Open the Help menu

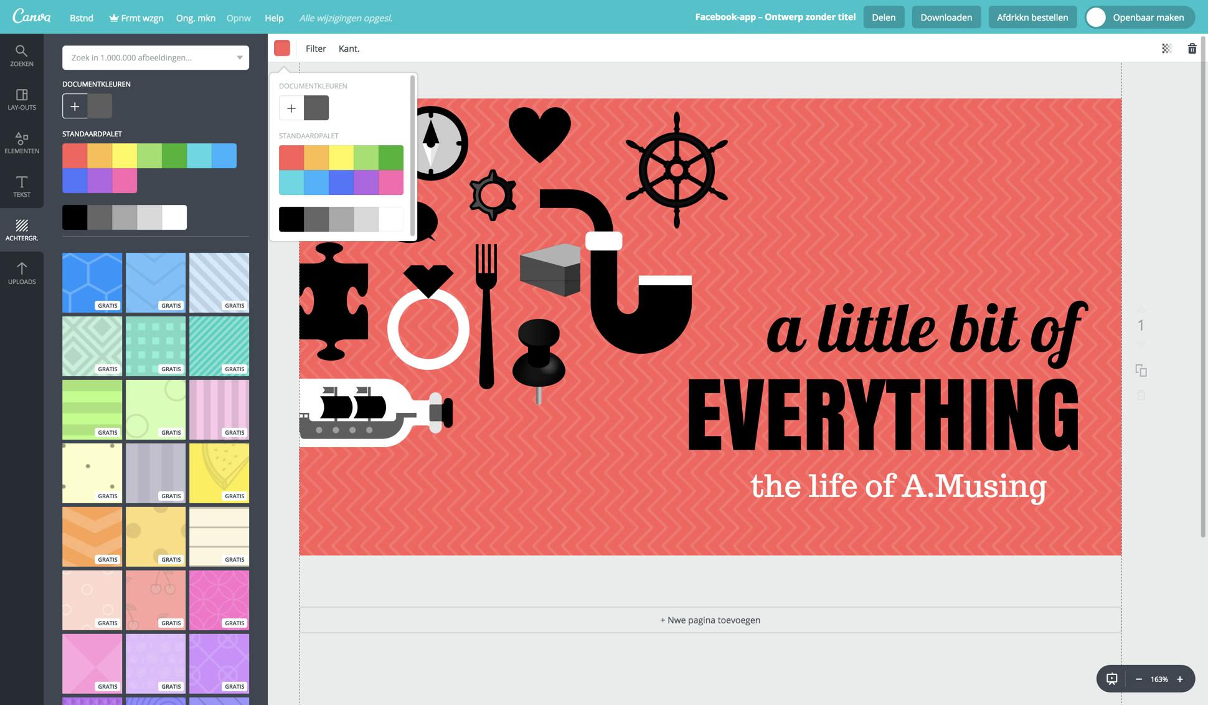pyautogui.click(x=274, y=18)
